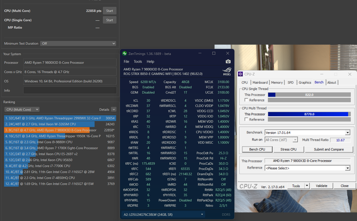This screenshot has height=221, width=357.
Task: Open the File menu in ZenTimings
Action: 126,61
